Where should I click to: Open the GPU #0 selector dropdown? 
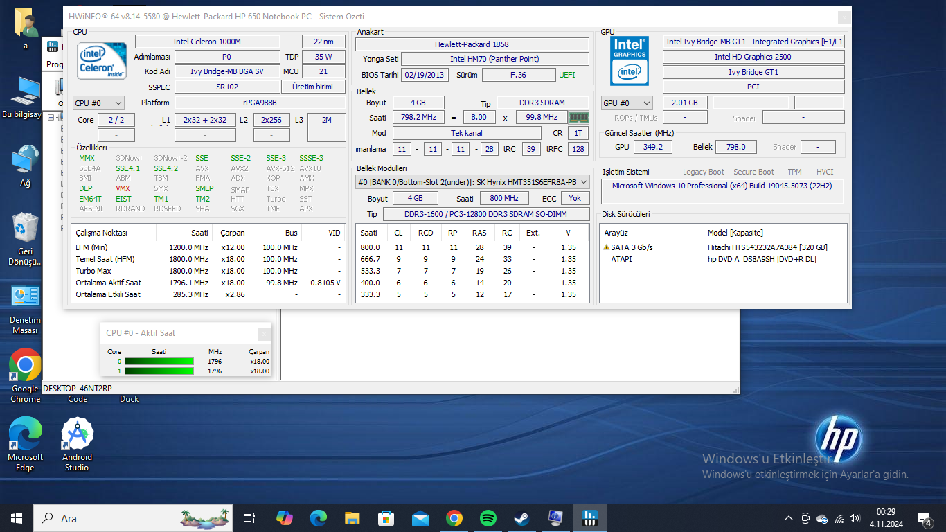coord(627,103)
